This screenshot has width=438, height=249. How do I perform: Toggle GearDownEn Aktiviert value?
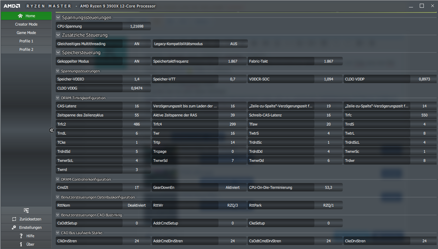pyautogui.click(x=233, y=187)
